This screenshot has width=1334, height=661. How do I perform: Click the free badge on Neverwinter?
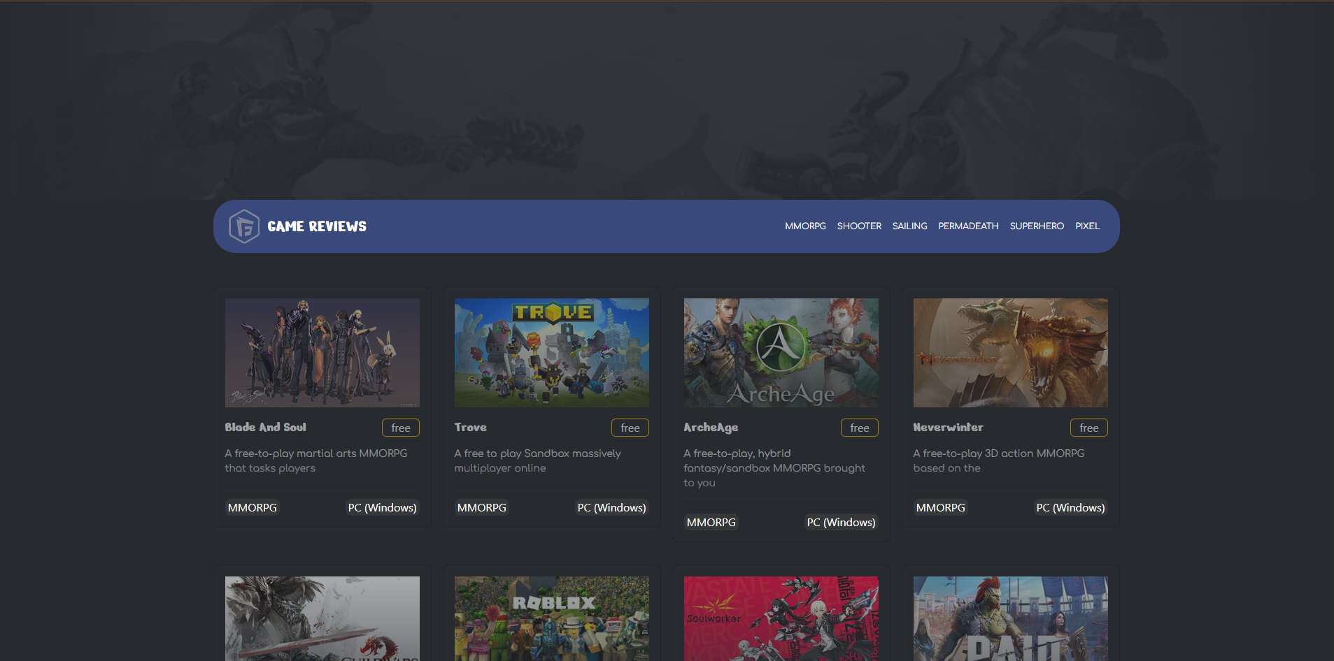pyautogui.click(x=1089, y=428)
